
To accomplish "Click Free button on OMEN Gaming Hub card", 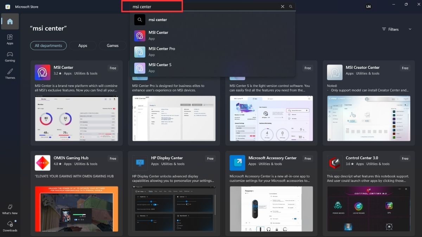I will coord(113,159).
